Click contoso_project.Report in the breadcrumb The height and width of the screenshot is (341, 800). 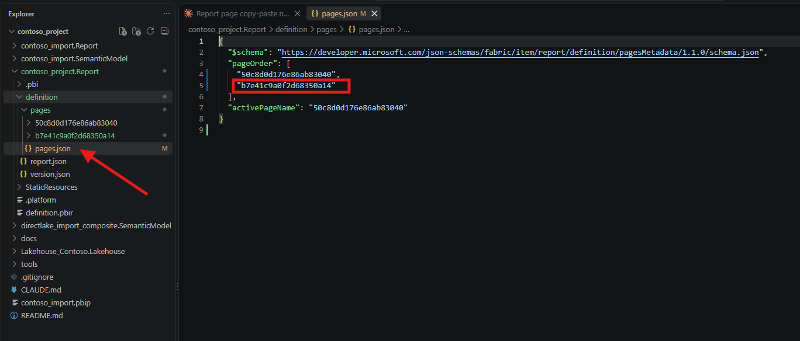[227, 29]
